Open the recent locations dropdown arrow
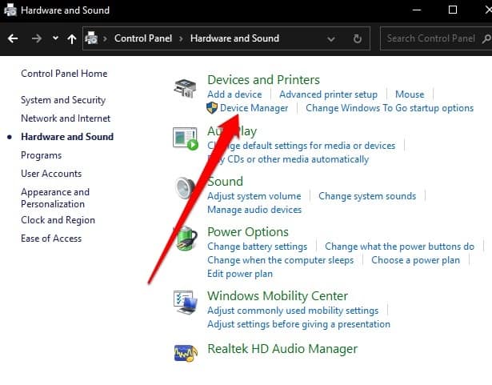 55,38
